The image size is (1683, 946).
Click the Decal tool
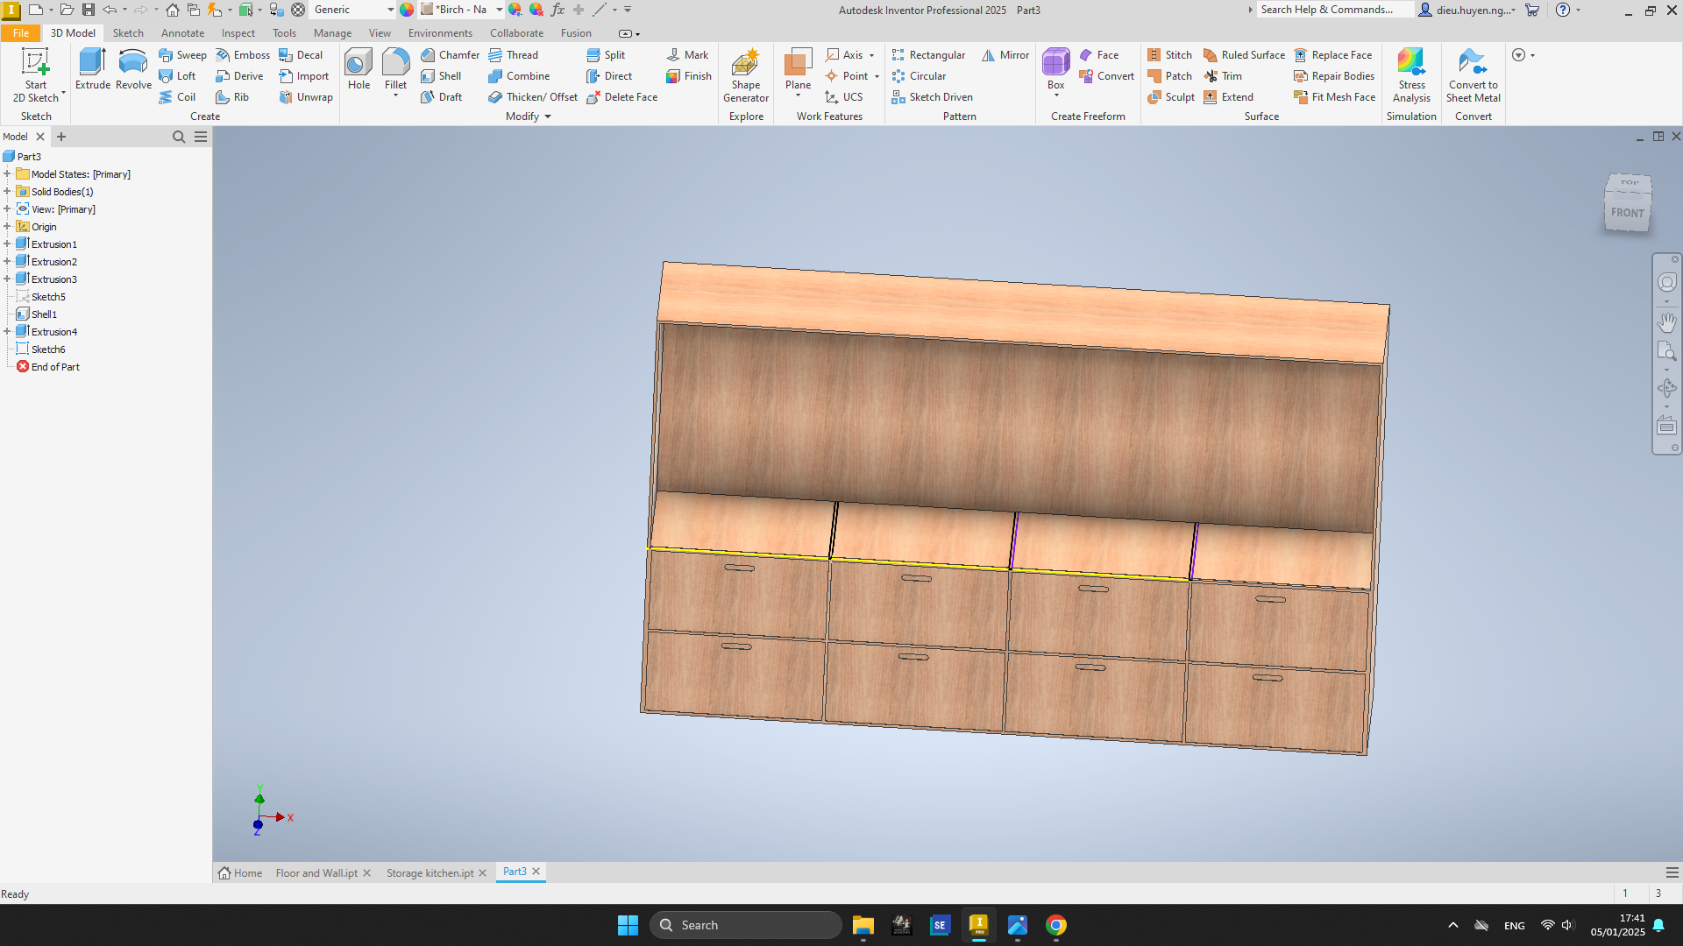(x=301, y=54)
